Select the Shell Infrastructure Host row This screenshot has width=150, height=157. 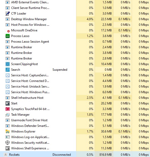click(75, 98)
